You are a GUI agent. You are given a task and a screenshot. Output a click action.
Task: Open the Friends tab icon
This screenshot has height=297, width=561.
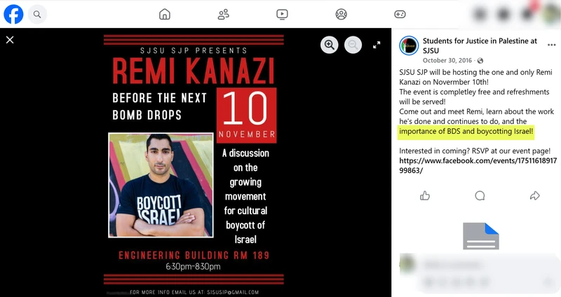223,14
